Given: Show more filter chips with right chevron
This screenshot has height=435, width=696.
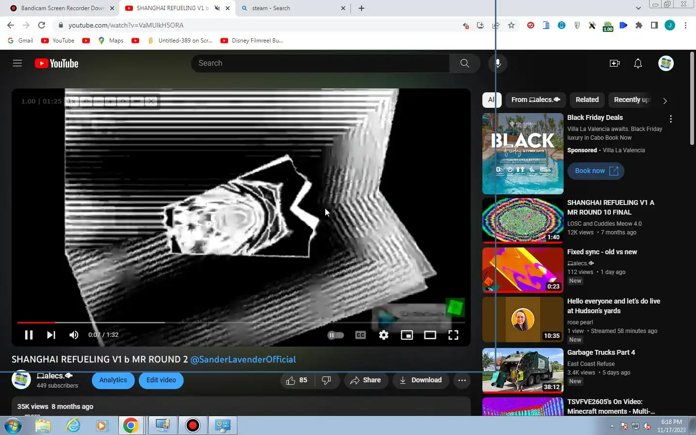Looking at the screenshot, I should tap(665, 101).
